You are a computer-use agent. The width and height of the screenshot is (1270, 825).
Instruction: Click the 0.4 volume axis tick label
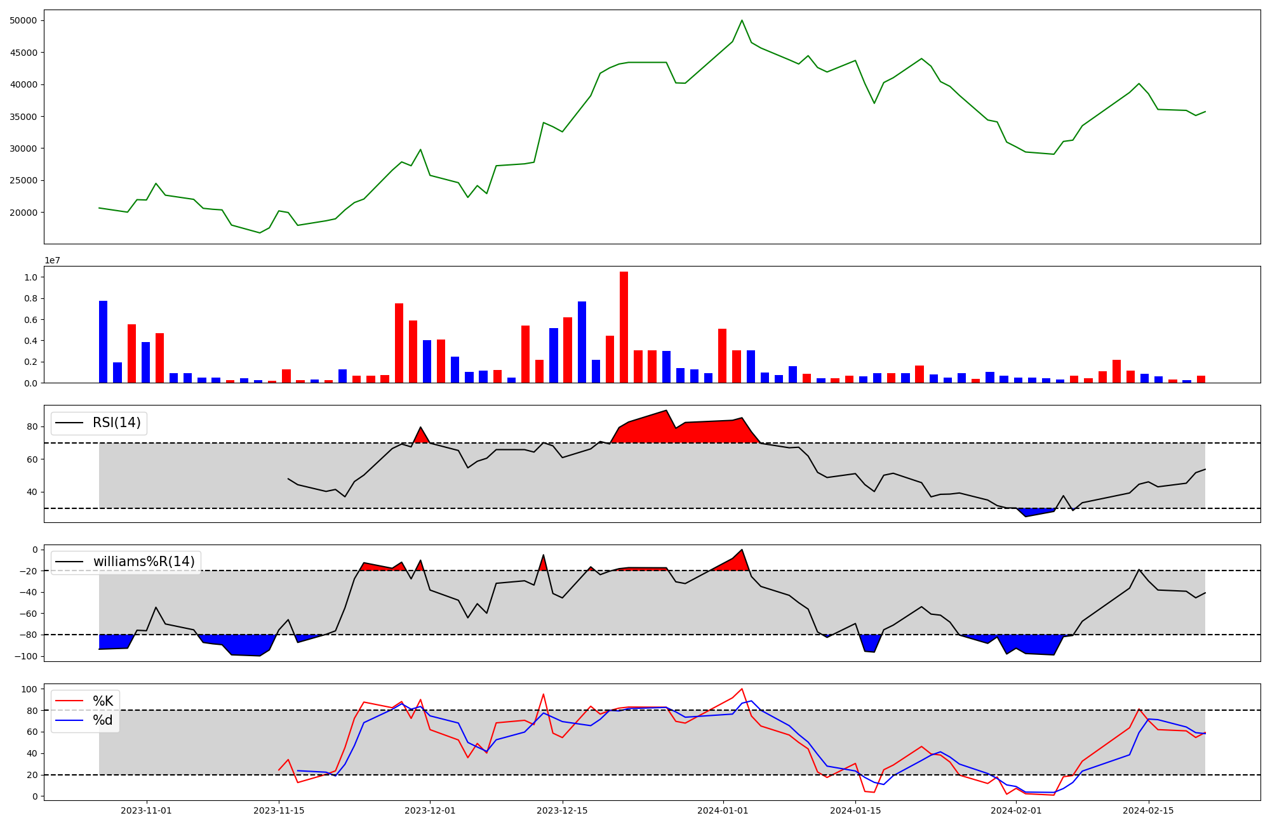coord(30,341)
